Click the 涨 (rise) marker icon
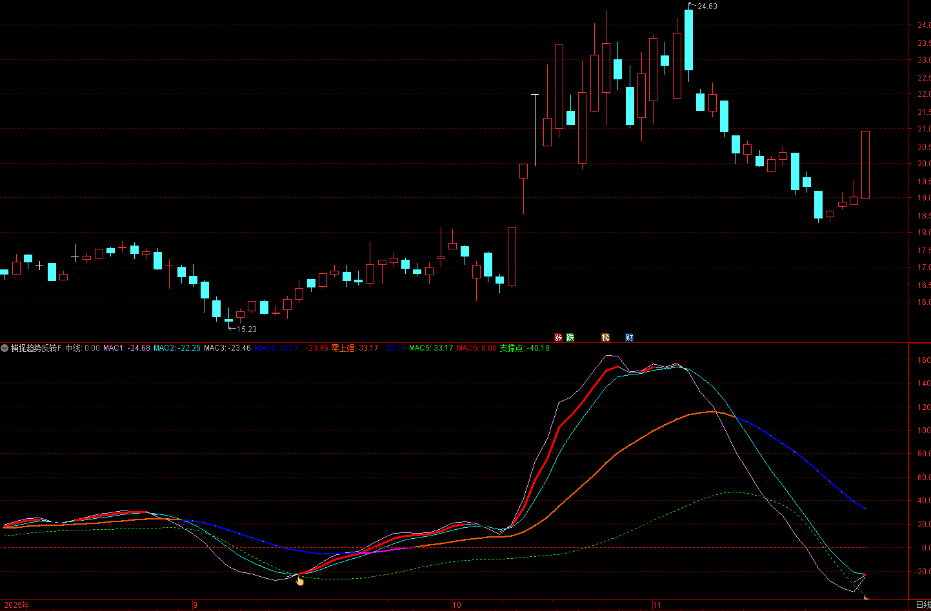This screenshot has height=611, width=931. [x=558, y=338]
